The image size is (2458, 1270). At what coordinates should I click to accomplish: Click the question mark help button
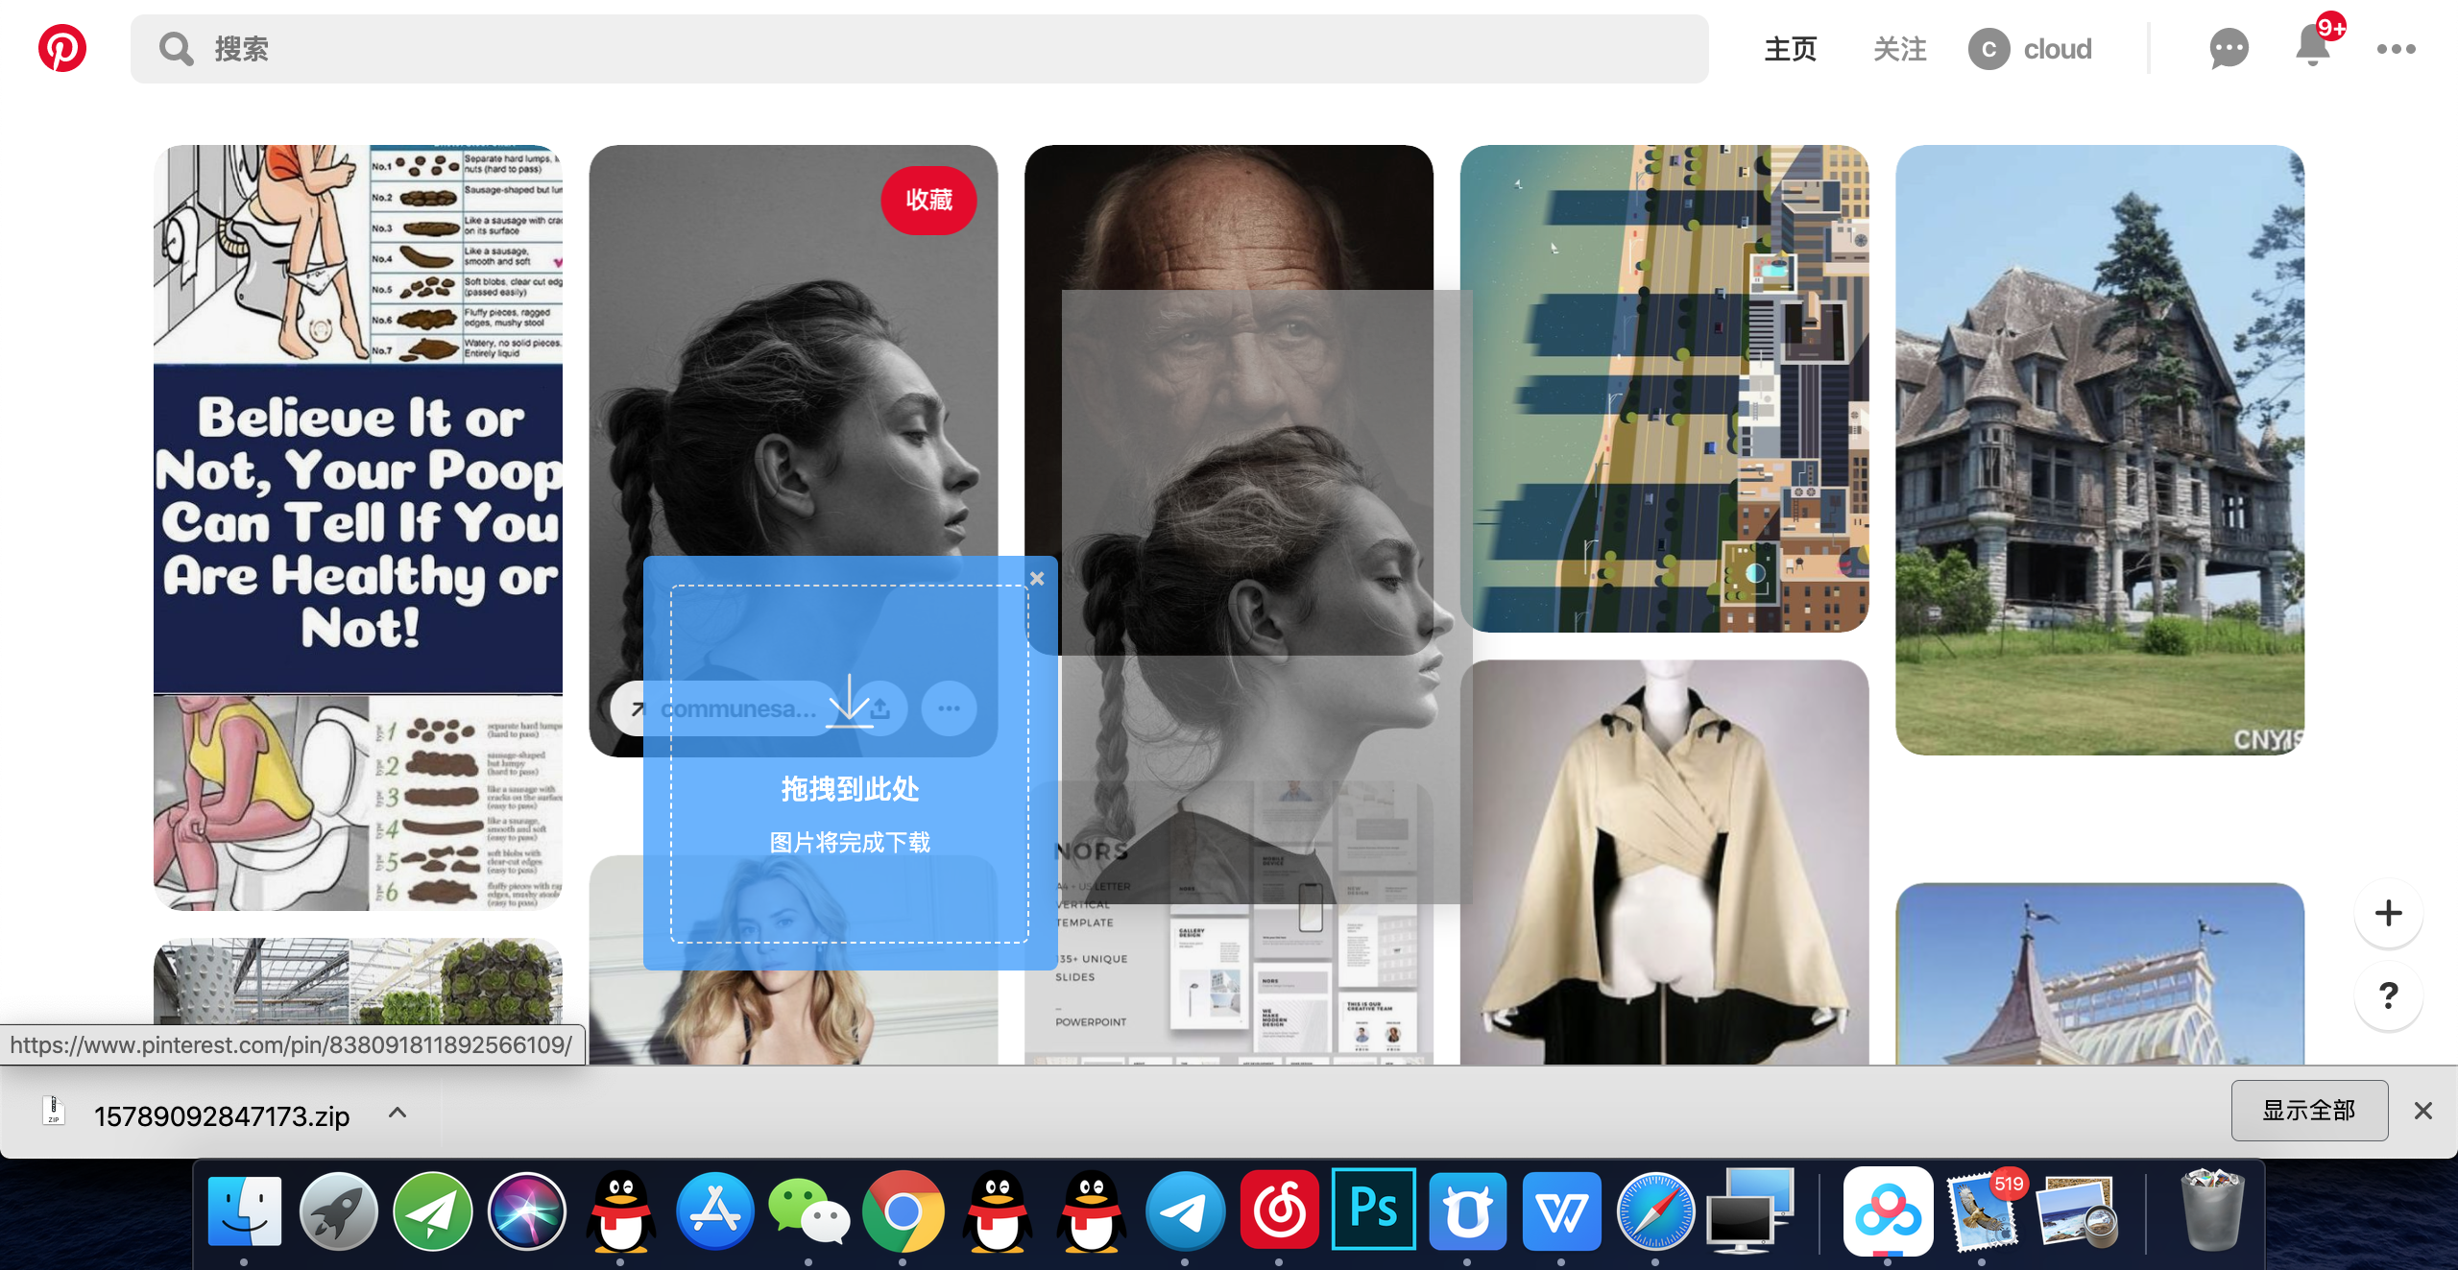(x=2388, y=995)
